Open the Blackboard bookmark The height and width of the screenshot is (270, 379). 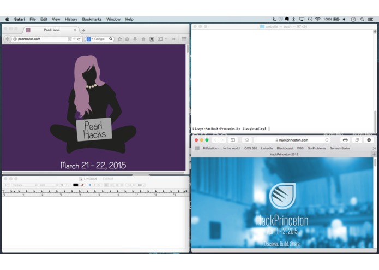point(285,148)
